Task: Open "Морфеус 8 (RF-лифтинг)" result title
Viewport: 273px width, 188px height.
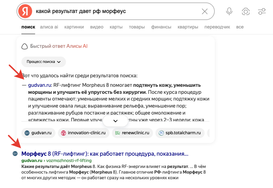Action: (105, 154)
